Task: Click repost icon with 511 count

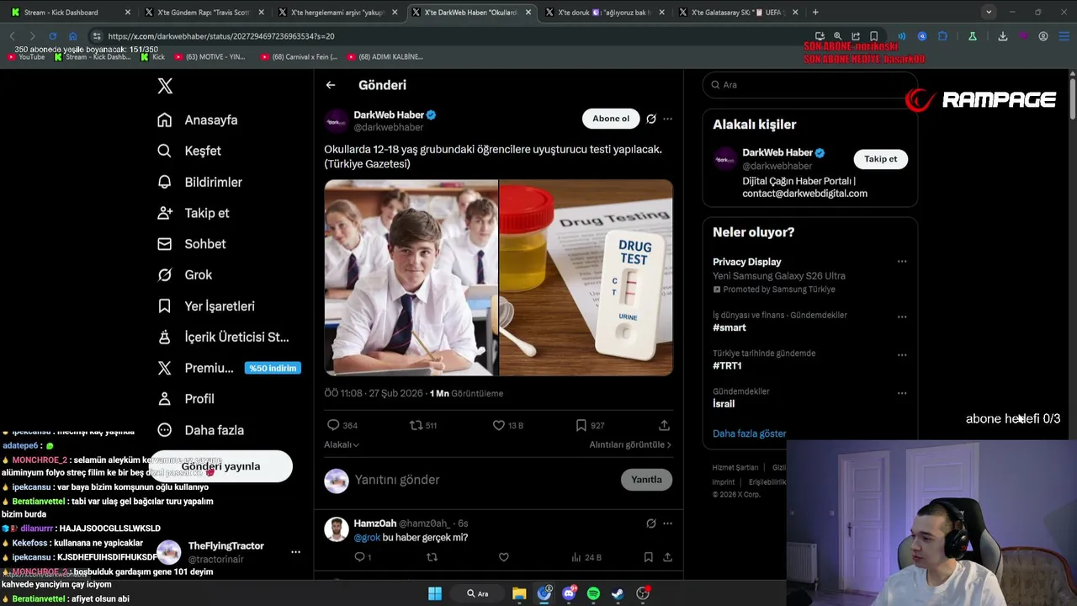Action: click(416, 425)
